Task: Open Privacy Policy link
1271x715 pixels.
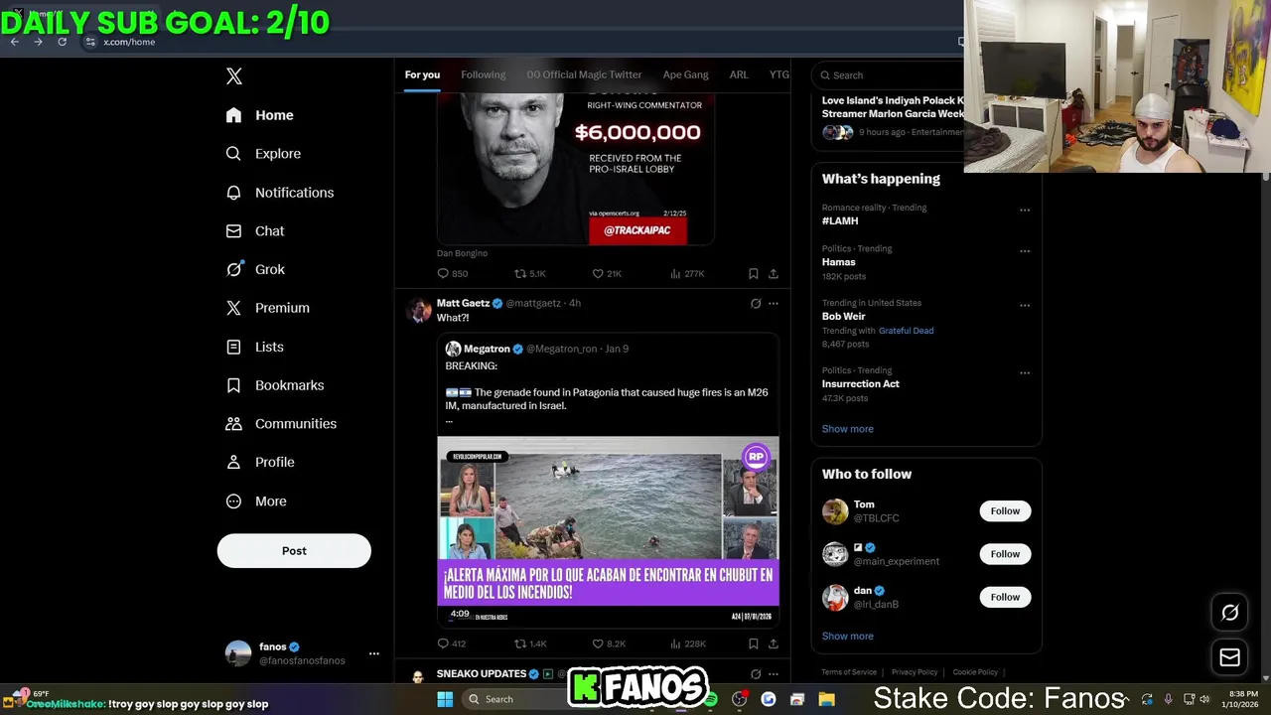Action: click(915, 672)
